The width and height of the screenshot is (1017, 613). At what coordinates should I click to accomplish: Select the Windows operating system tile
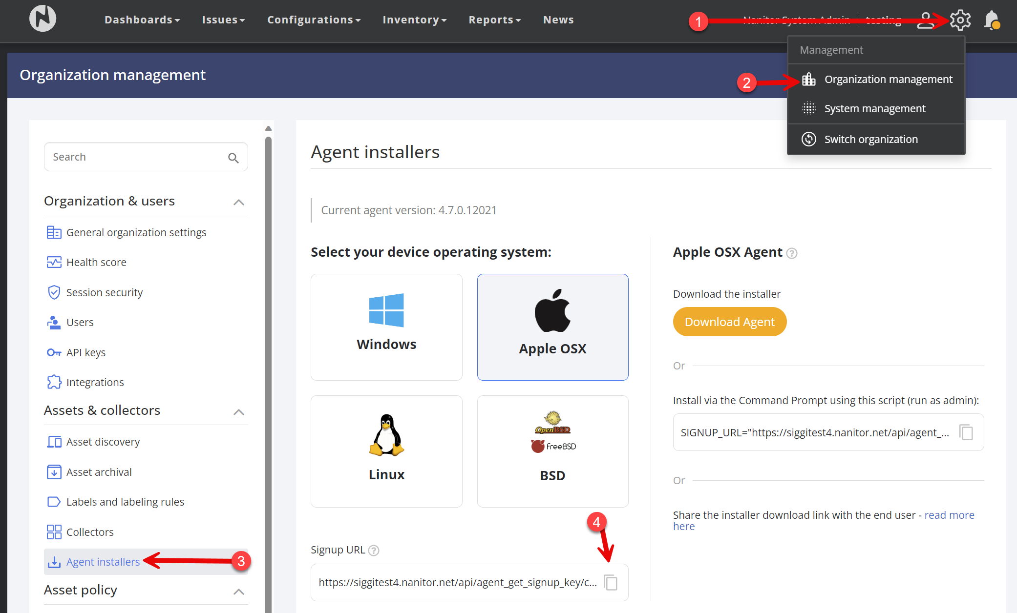[386, 327]
